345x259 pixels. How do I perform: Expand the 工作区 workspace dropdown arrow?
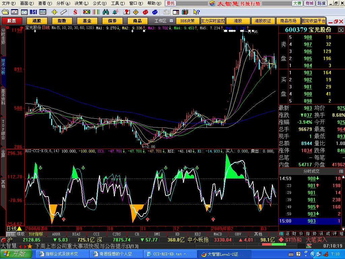click(x=171, y=21)
